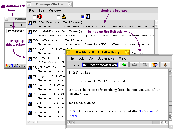This screenshot has height=131, width=174.
Task: Click the icon beside BMediaFormats :: InitCheck()
Action: 30,41
